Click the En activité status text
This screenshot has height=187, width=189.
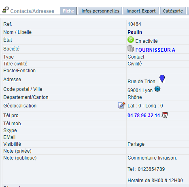click(147, 41)
